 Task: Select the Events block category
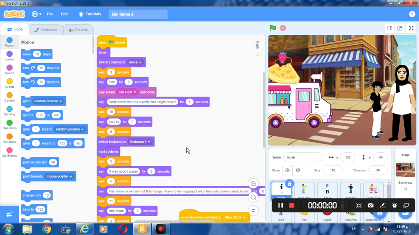click(9, 84)
